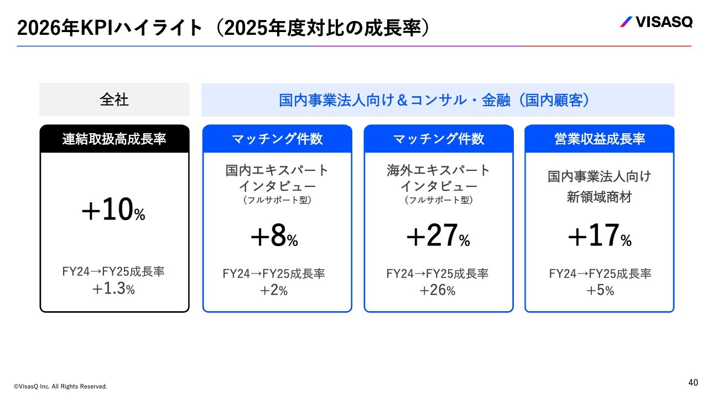
Task: Select the large +8% figure
Action: (274, 237)
